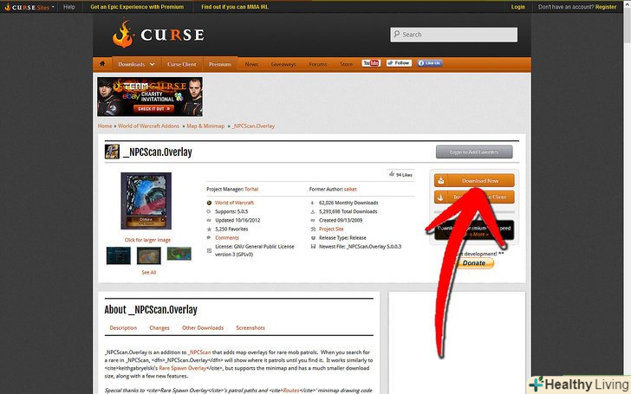This screenshot has width=631, height=394.
Task: Click the Team Curse Charity Invitational banner
Action: click(x=150, y=96)
